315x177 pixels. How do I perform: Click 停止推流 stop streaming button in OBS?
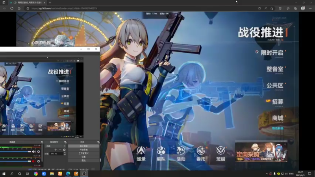click(x=83, y=146)
